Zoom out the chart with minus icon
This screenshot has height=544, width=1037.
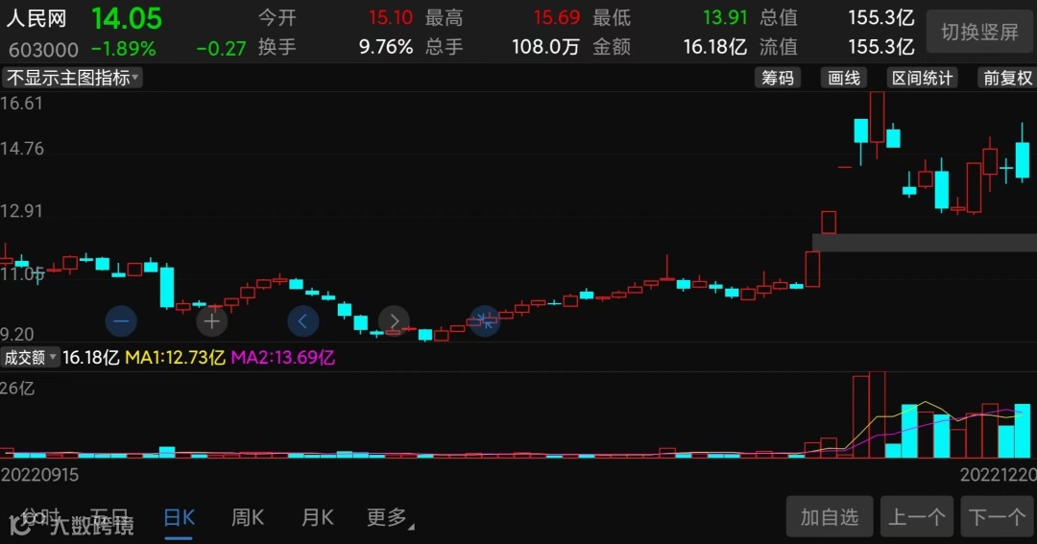[121, 322]
